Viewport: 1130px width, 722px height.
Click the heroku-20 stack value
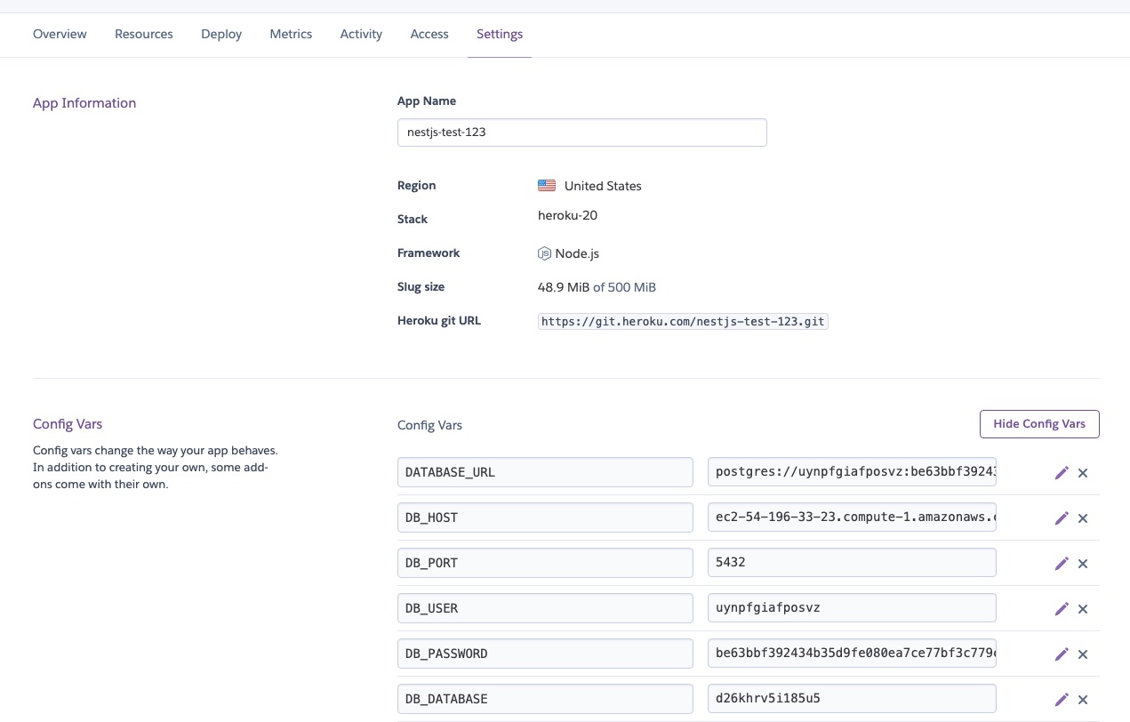point(567,215)
